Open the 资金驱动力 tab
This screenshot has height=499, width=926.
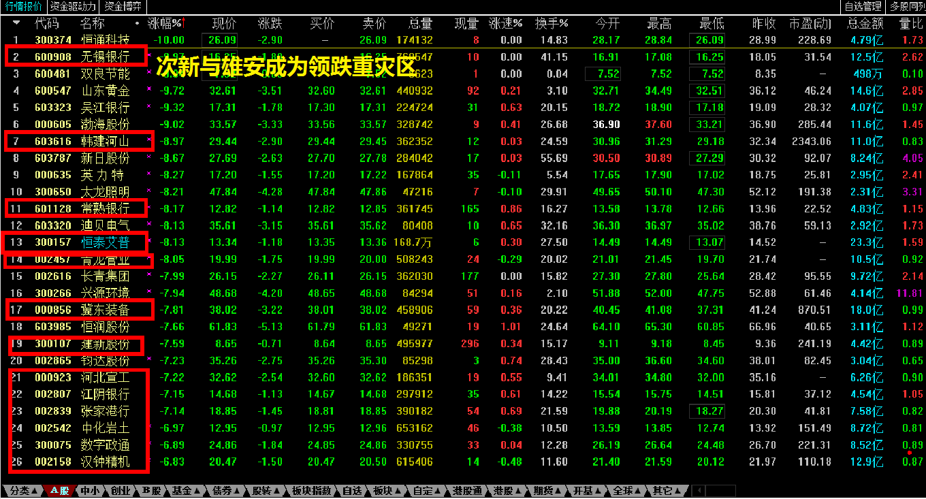point(74,7)
